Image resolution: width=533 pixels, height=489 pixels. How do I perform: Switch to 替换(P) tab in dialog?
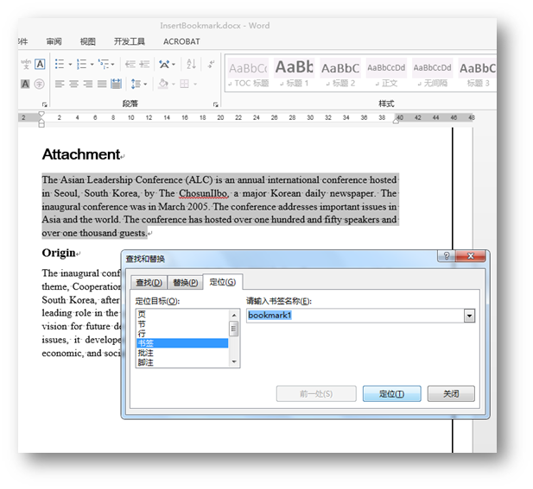(185, 283)
